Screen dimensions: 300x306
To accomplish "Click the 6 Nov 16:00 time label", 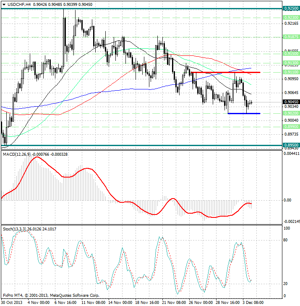I will click(65, 303).
